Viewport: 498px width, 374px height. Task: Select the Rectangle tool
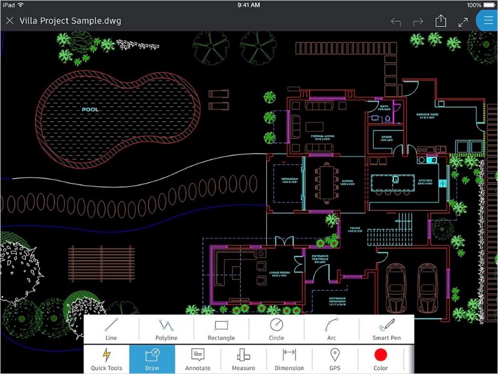click(x=221, y=328)
